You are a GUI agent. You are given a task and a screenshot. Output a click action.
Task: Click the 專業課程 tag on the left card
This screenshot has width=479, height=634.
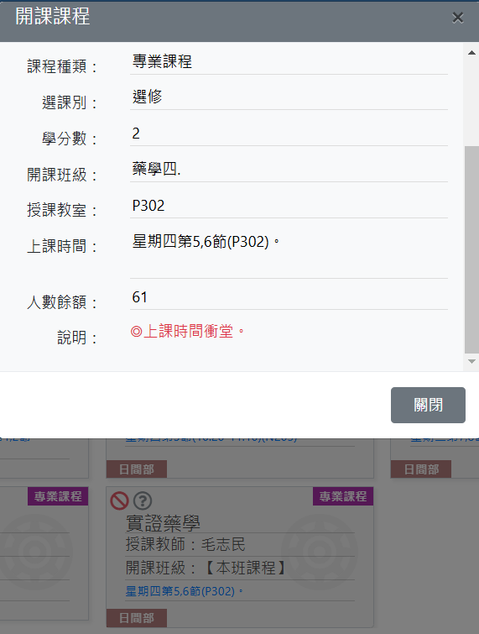pos(58,496)
